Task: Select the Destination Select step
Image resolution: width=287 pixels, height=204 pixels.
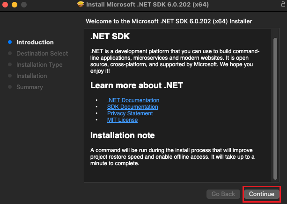Action: coord(42,53)
